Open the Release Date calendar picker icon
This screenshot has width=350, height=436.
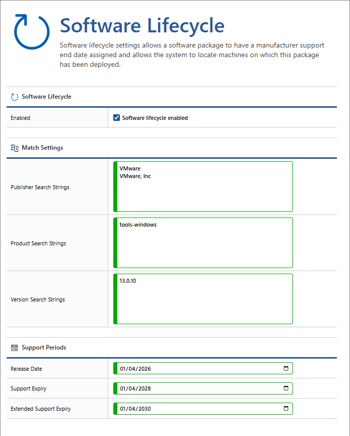click(x=286, y=369)
